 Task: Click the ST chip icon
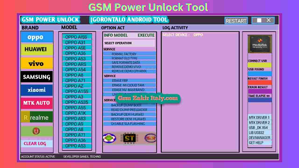pyautogui.click(x=129, y=138)
